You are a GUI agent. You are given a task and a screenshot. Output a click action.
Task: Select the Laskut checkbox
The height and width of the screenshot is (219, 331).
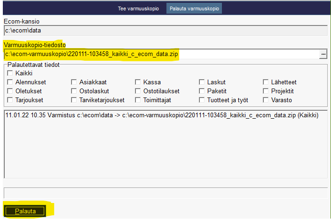click(x=202, y=82)
